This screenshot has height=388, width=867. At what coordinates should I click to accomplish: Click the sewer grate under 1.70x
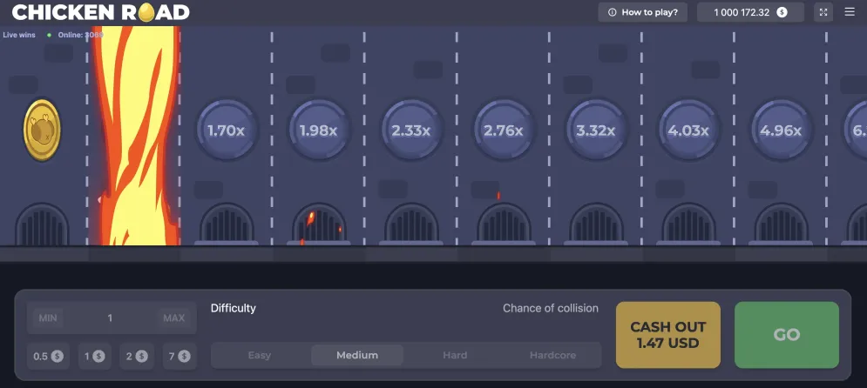pos(227,224)
